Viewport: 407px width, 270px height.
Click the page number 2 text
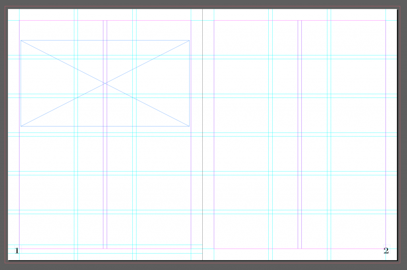point(386,251)
